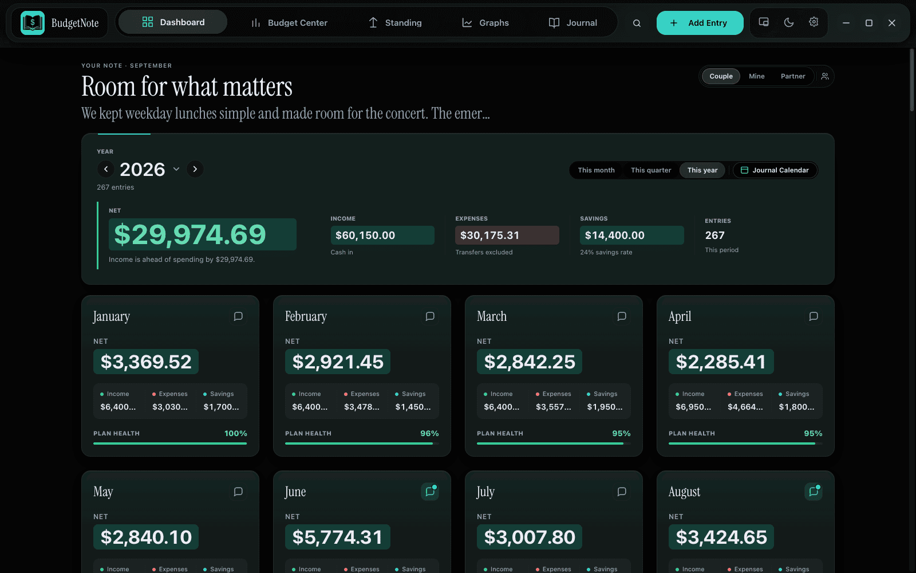Open the search magnifier icon

coord(637,23)
